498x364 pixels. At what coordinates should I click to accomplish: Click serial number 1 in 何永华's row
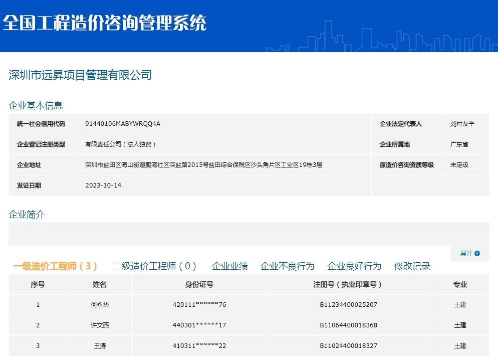click(x=38, y=304)
